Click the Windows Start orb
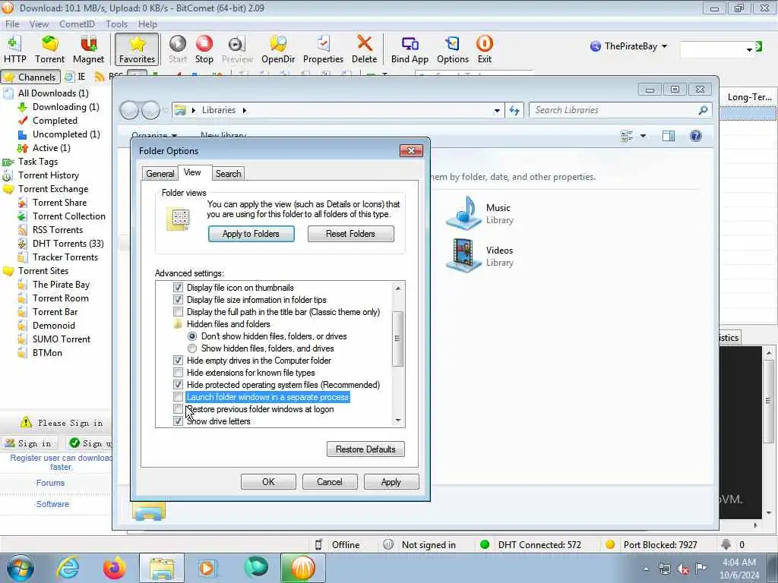 21,568
